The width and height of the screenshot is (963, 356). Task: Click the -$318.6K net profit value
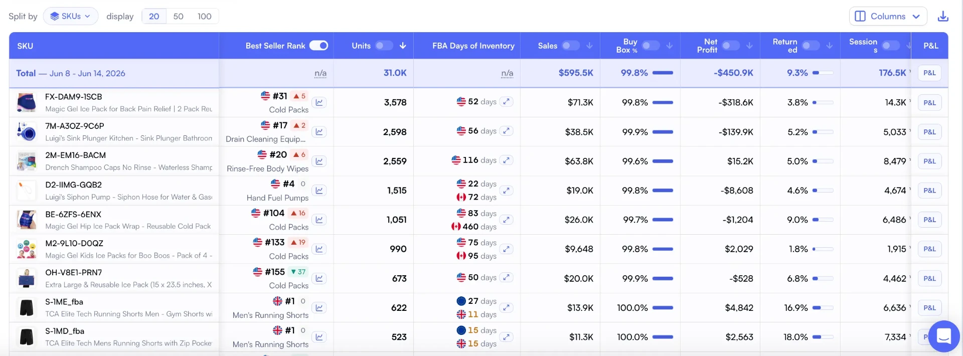(736, 102)
